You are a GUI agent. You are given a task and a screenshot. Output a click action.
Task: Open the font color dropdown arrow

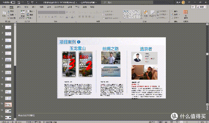point(75,17)
